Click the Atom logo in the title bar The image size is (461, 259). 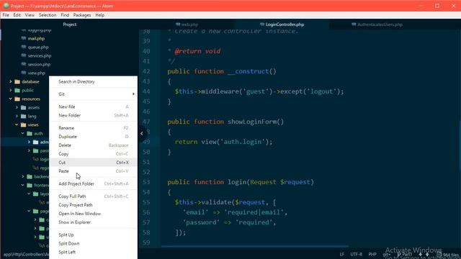(6, 6)
